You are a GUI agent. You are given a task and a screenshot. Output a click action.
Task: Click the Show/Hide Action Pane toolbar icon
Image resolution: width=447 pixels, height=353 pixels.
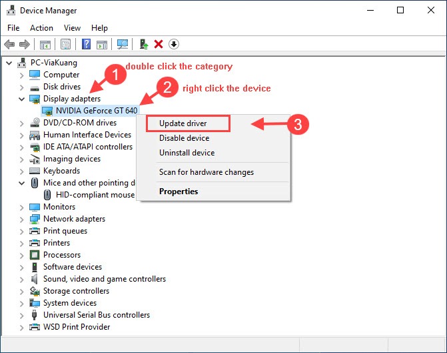102,45
